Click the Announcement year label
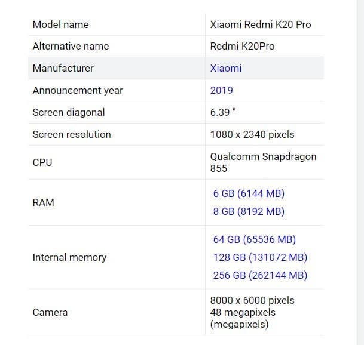The width and height of the screenshot is (364, 345). (78, 90)
